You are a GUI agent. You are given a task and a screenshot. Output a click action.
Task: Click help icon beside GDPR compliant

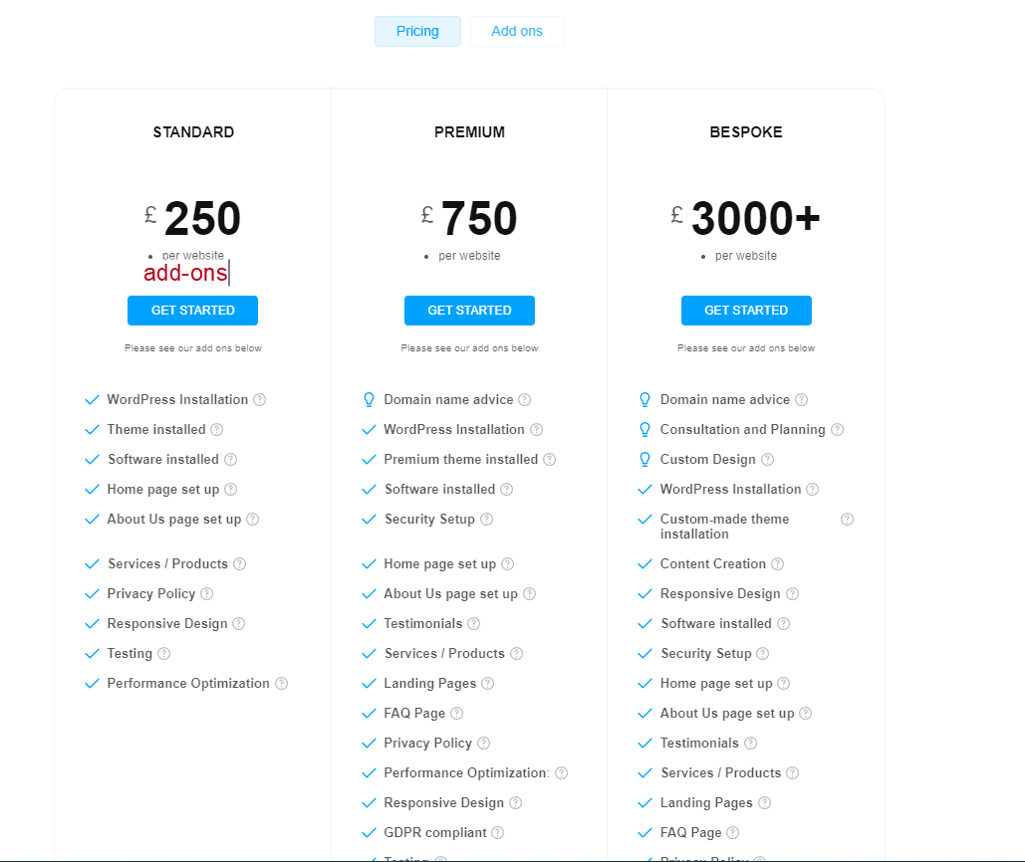(498, 832)
